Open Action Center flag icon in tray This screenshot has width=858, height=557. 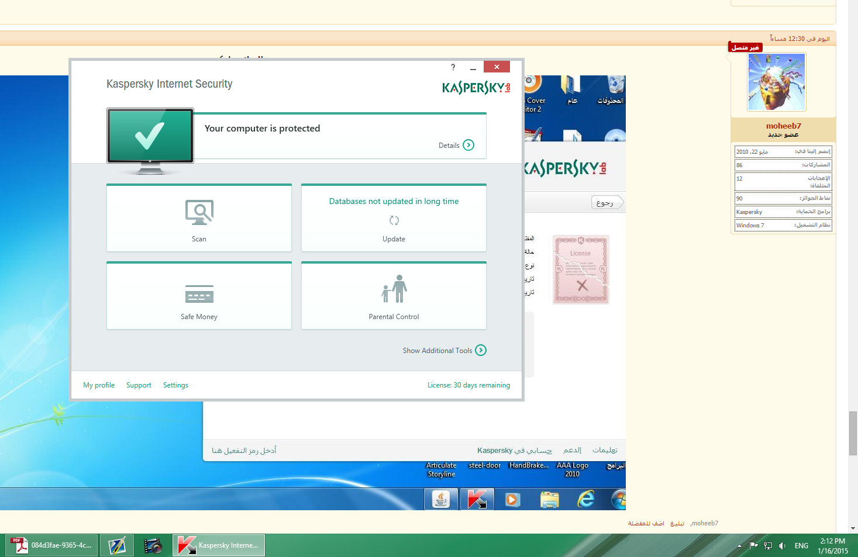coord(754,546)
